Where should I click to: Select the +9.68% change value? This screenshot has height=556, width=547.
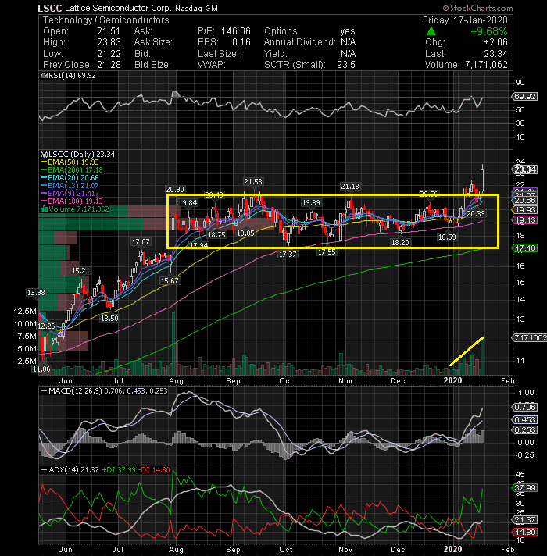point(489,31)
